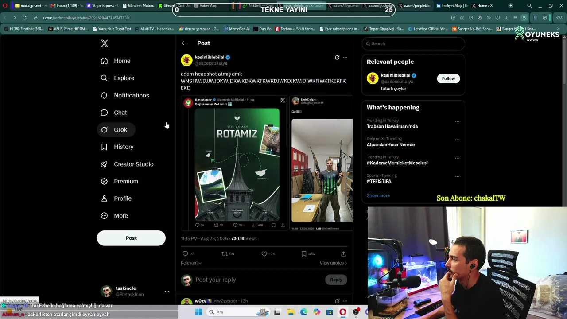Expand the More menu in sidebar
The image size is (567, 319).
tap(114, 216)
